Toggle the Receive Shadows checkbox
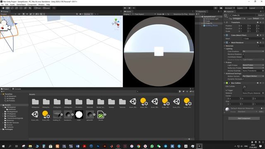The height and width of the screenshot is (149, 265). [243, 54]
